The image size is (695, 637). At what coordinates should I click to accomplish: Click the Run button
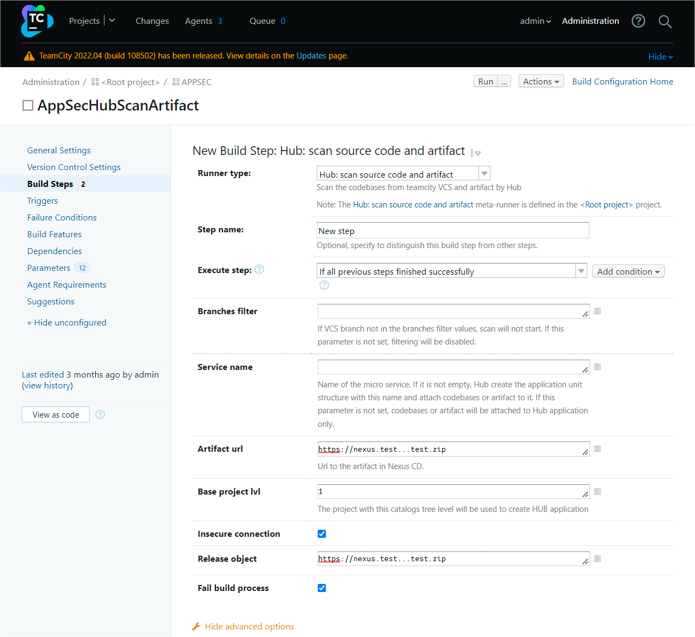tap(486, 82)
